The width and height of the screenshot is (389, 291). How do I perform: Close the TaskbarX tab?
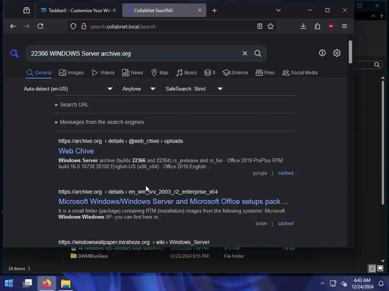pyautogui.click(x=114, y=10)
